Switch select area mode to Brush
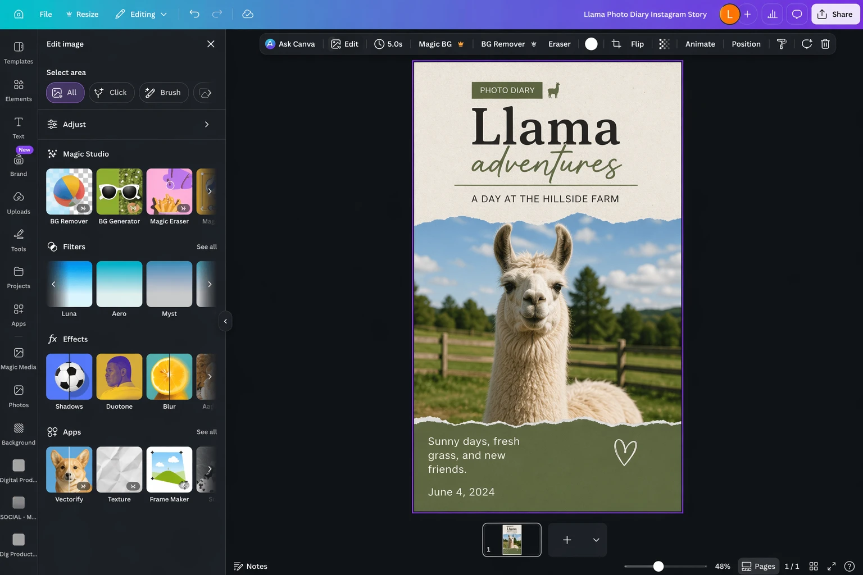 pos(163,92)
